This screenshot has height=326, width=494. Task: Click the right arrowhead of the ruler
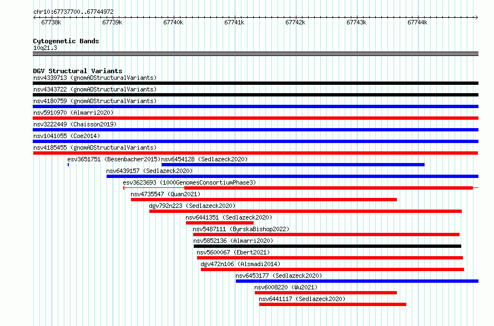tap(476, 18)
